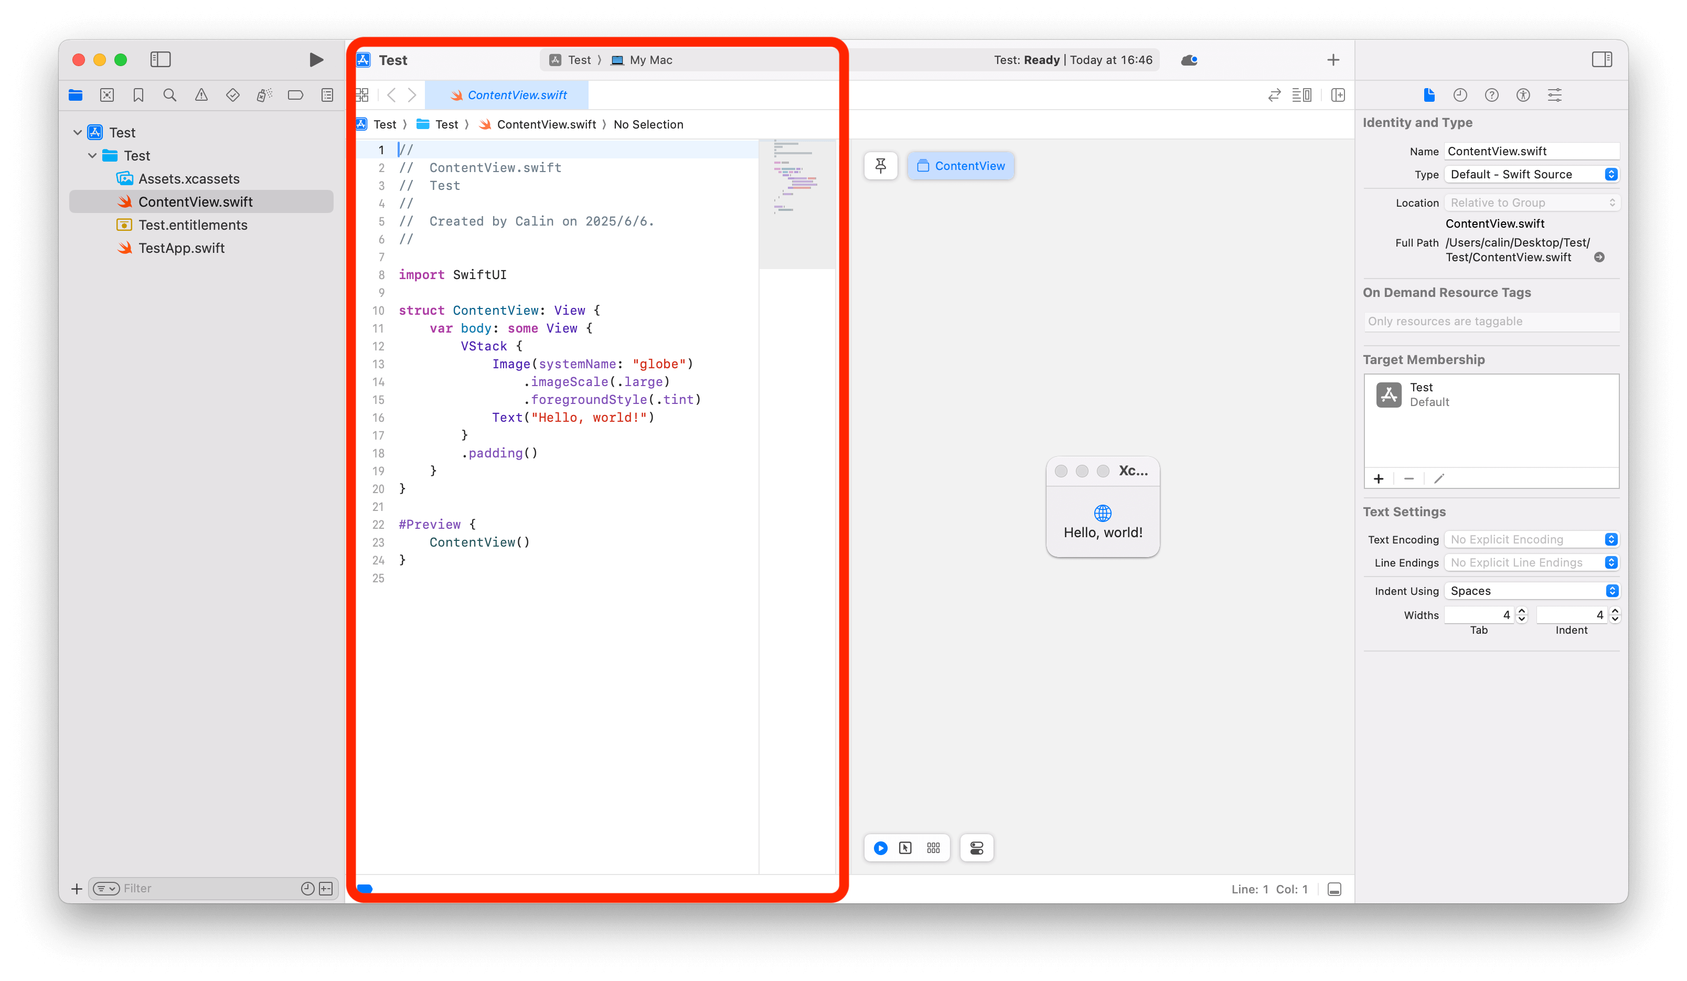Toggle source-controlled files filter
This screenshot has width=1687, height=981.
326,889
